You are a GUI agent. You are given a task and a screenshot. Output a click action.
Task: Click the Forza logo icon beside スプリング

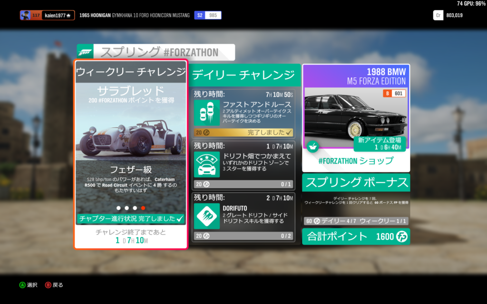[84, 52]
